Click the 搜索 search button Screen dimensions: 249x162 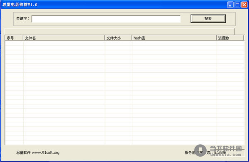tap(208, 19)
